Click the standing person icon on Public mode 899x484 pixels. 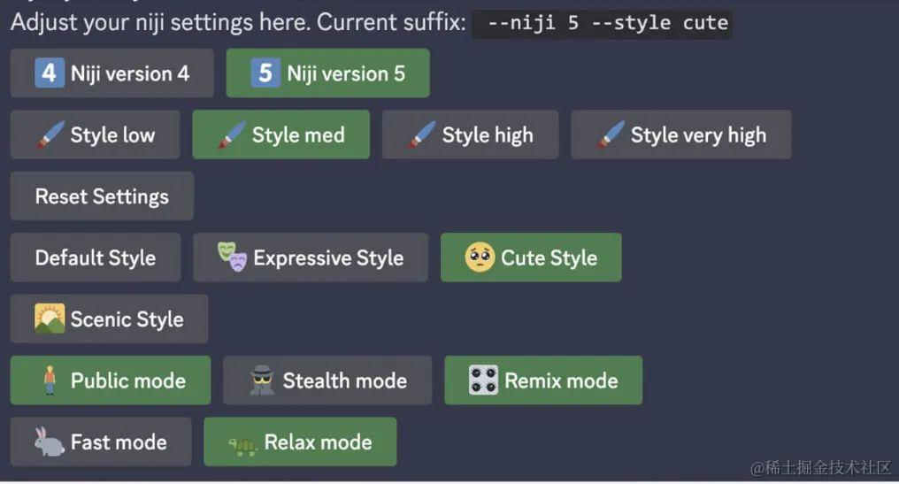point(50,380)
